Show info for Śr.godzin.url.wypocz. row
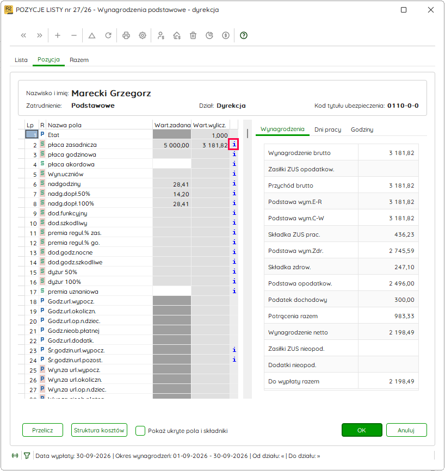 click(x=234, y=350)
